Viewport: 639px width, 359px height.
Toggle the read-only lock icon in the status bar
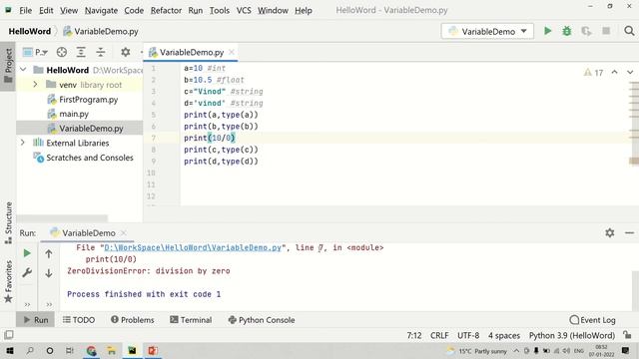click(627, 335)
